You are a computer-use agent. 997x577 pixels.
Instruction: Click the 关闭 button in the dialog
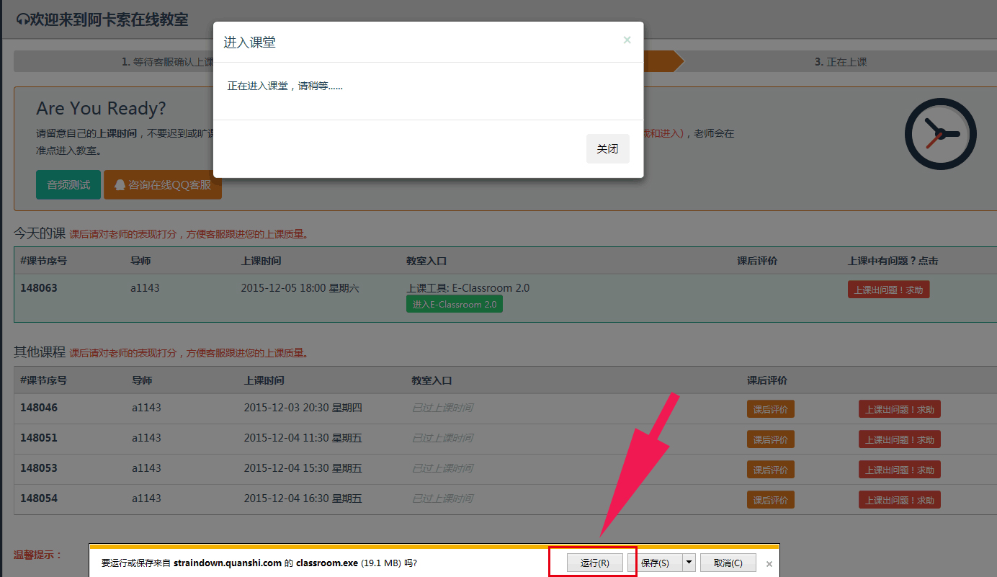coord(607,149)
